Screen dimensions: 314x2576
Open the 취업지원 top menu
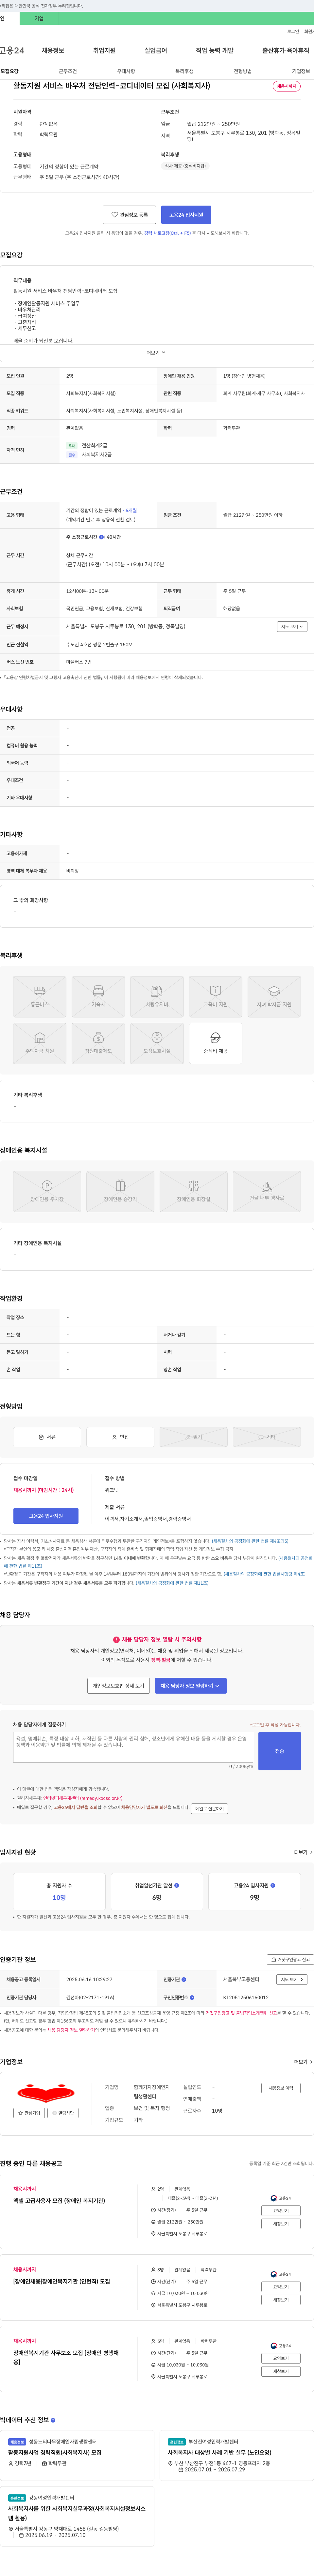tap(105, 50)
